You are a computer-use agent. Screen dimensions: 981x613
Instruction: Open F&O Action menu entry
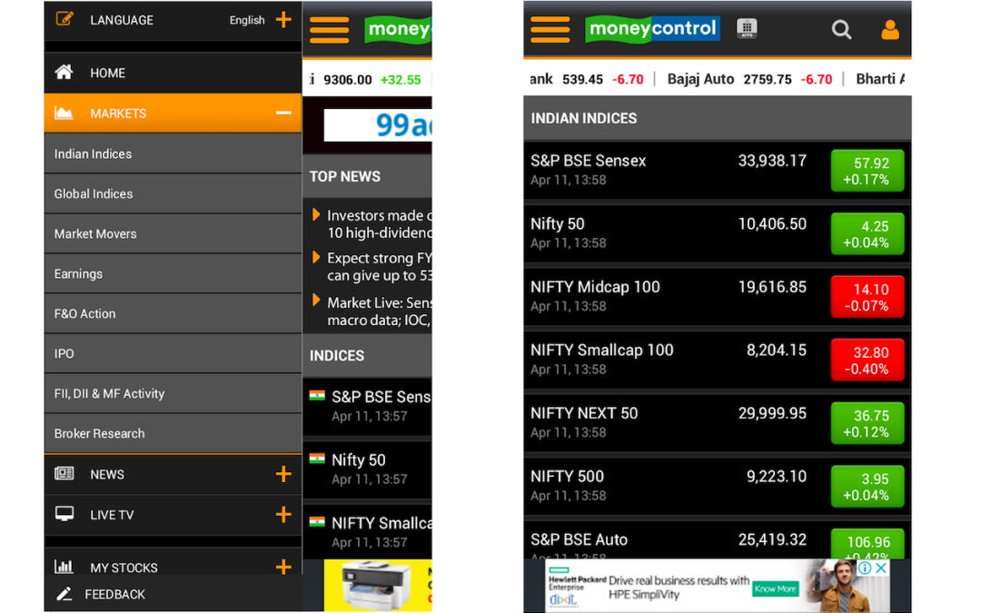pos(173,314)
